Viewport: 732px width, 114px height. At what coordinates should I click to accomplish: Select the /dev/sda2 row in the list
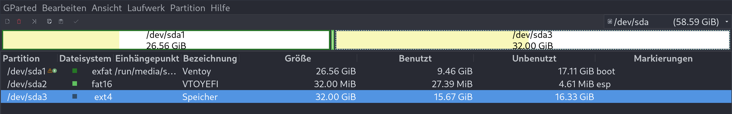366,84
